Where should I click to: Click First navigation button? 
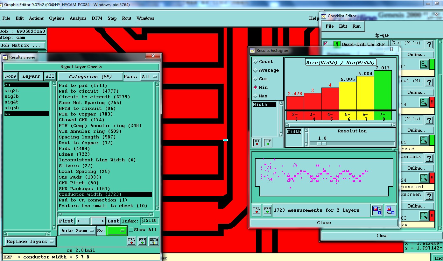coord(66,221)
